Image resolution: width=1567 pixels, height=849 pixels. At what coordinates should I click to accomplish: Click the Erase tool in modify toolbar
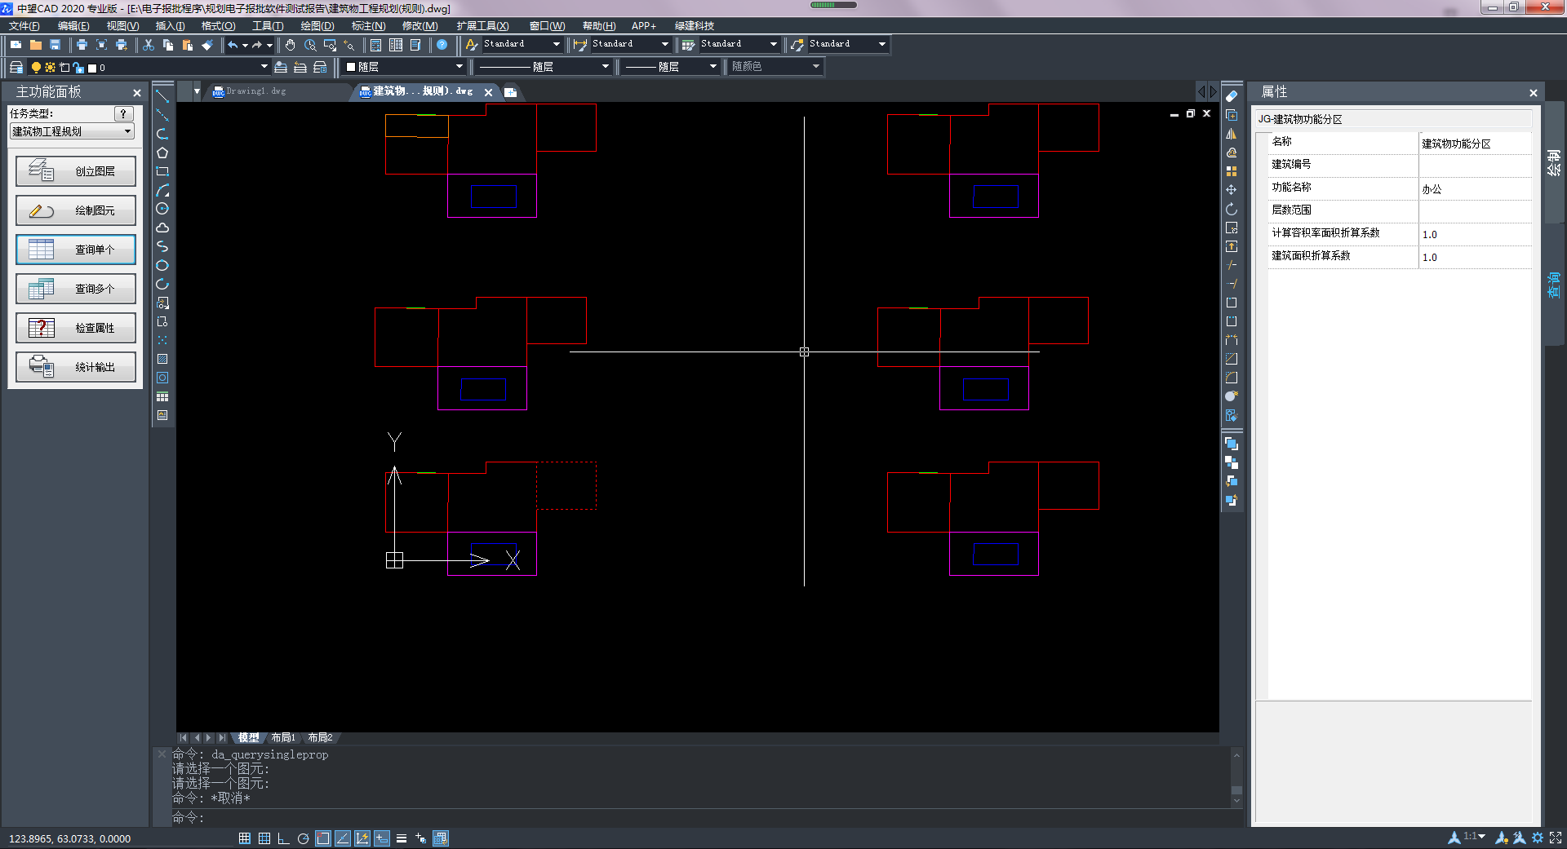click(1232, 96)
